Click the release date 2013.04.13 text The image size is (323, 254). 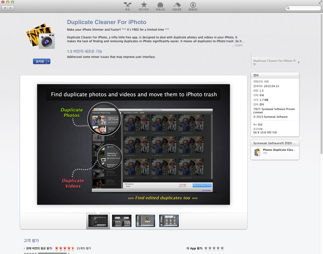point(271,86)
